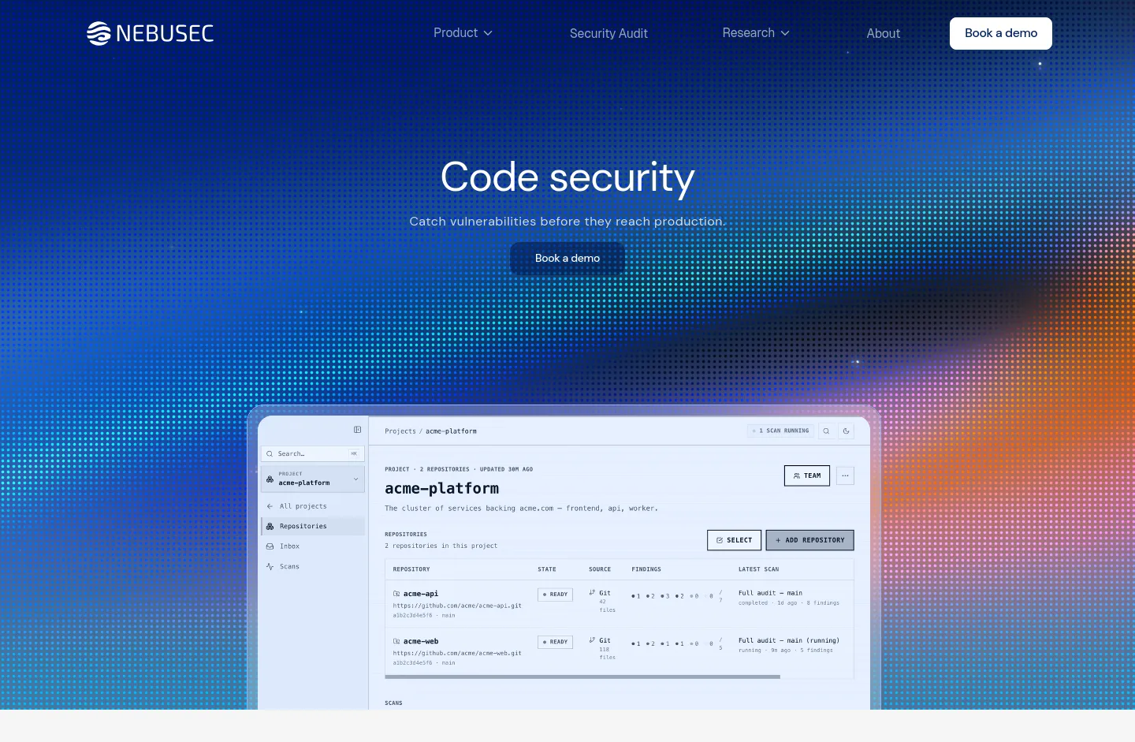The height and width of the screenshot is (742, 1135).
Task: Click the Git branch icon in acme-api row
Action: (592, 592)
